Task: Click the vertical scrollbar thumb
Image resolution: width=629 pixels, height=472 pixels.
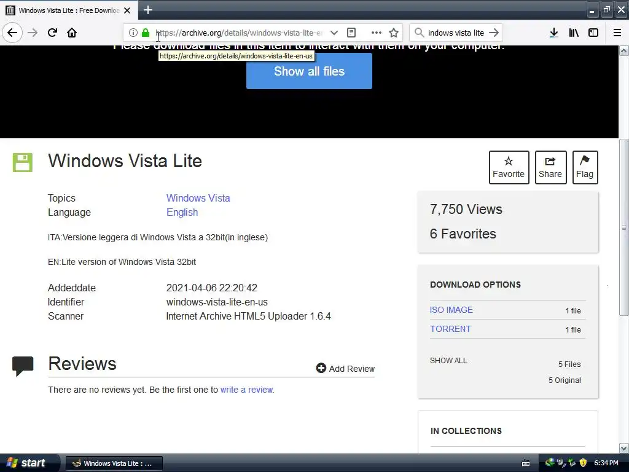Action: pyautogui.click(x=624, y=227)
